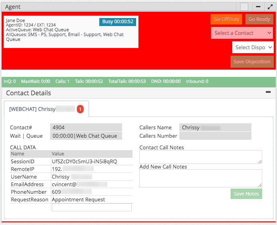Click the Agent panel title
This screenshot has height=225, width=277.
coord(13,7)
